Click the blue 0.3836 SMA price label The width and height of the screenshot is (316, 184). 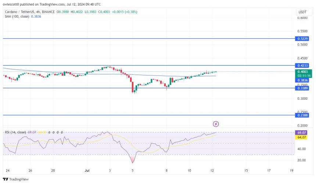303,80
